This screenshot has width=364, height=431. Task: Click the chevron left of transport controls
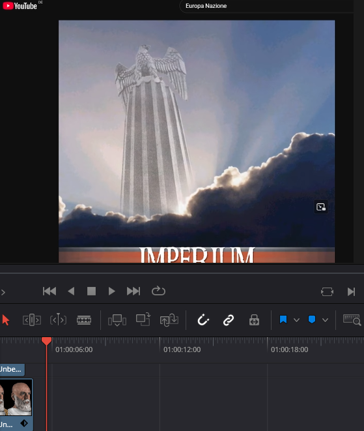pos(3,292)
